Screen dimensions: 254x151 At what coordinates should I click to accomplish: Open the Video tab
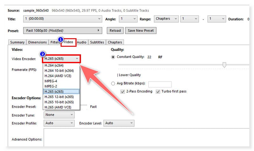[x=69, y=42]
